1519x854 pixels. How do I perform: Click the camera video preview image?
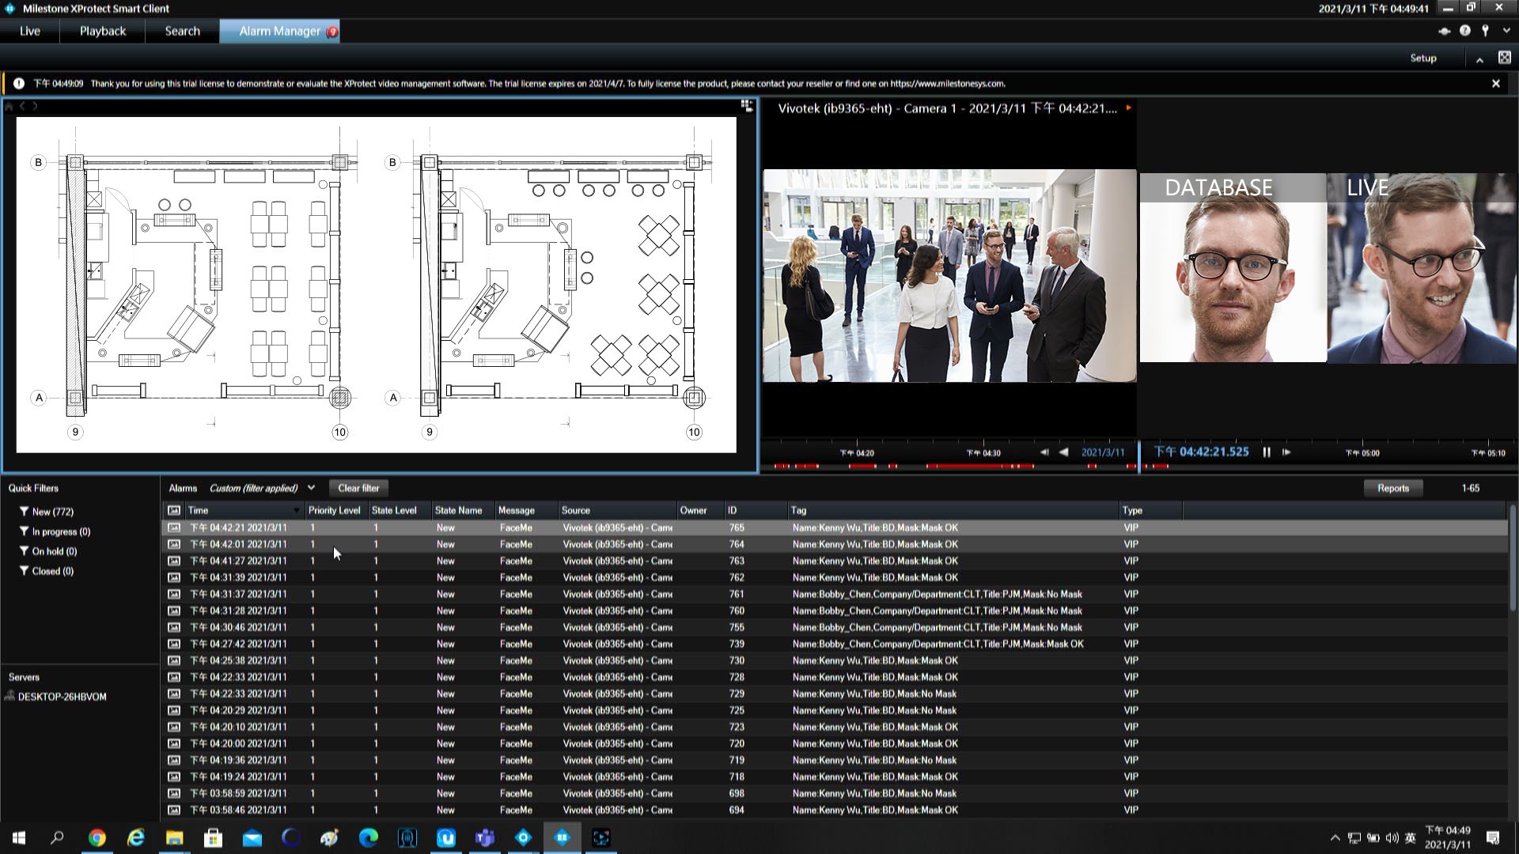coord(949,275)
